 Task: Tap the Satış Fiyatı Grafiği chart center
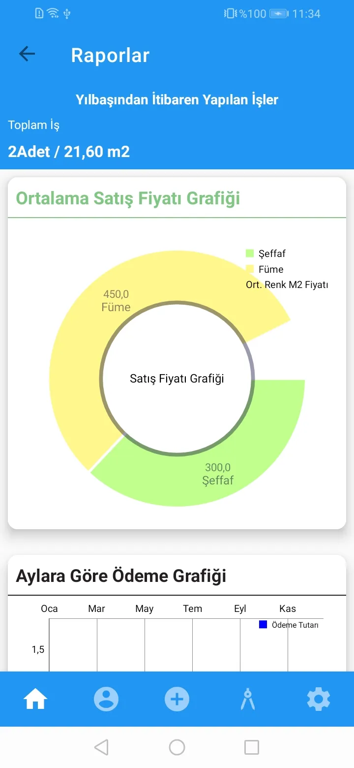pyautogui.click(x=177, y=379)
